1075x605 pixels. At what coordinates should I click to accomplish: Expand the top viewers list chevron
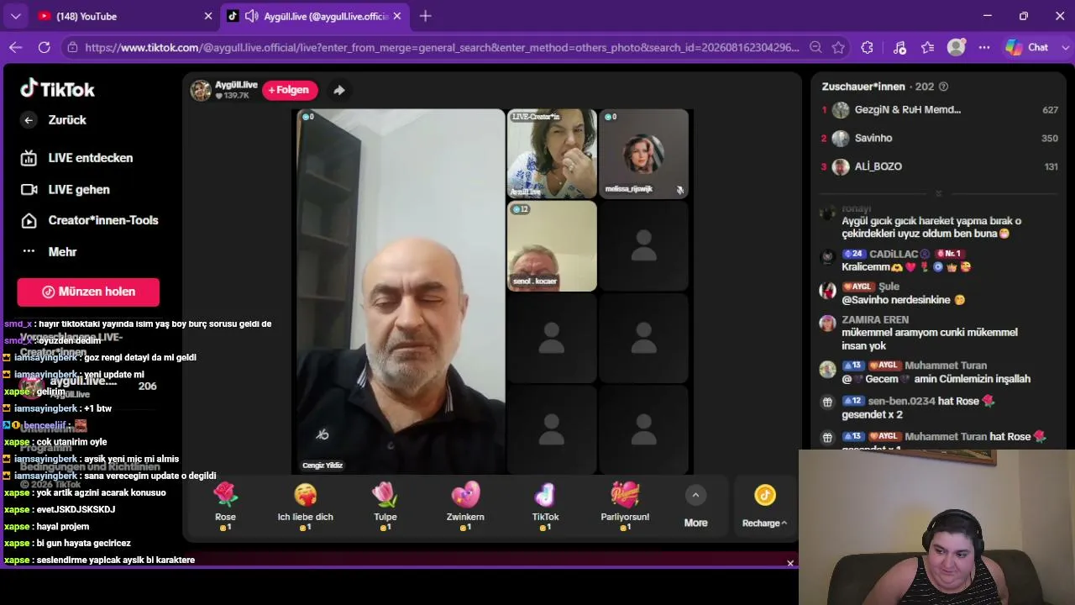point(939,193)
